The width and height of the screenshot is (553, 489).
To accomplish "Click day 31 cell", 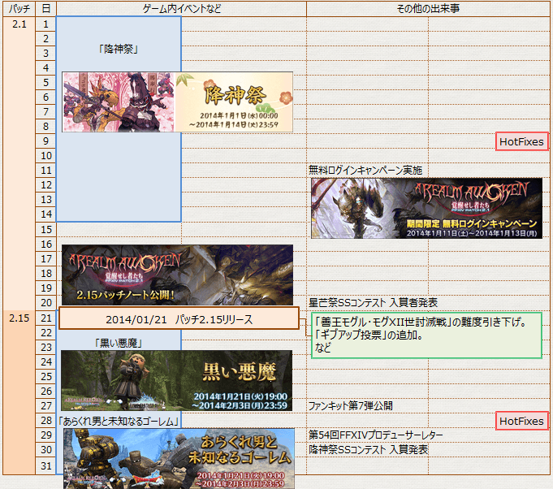I will click(x=45, y=465).
